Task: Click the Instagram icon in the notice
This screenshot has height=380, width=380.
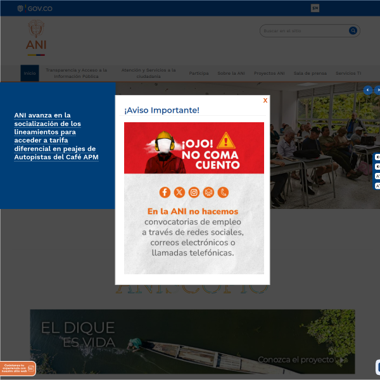Action: click(194, 193)
